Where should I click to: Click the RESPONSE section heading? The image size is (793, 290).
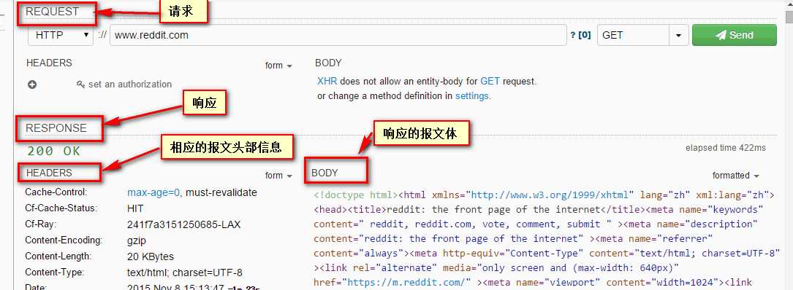tap(56, 128)
